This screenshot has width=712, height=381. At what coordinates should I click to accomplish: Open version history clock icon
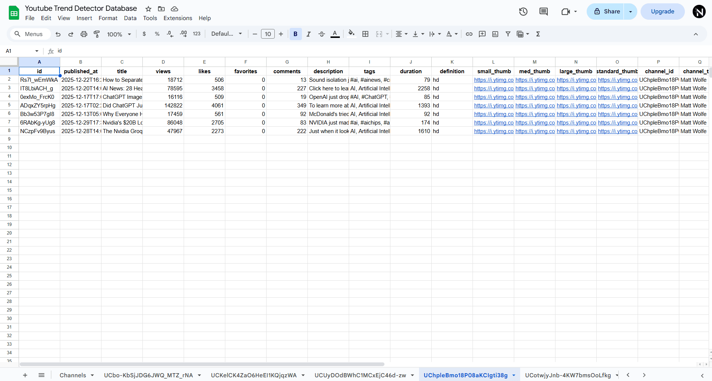(x=523, y=12)
